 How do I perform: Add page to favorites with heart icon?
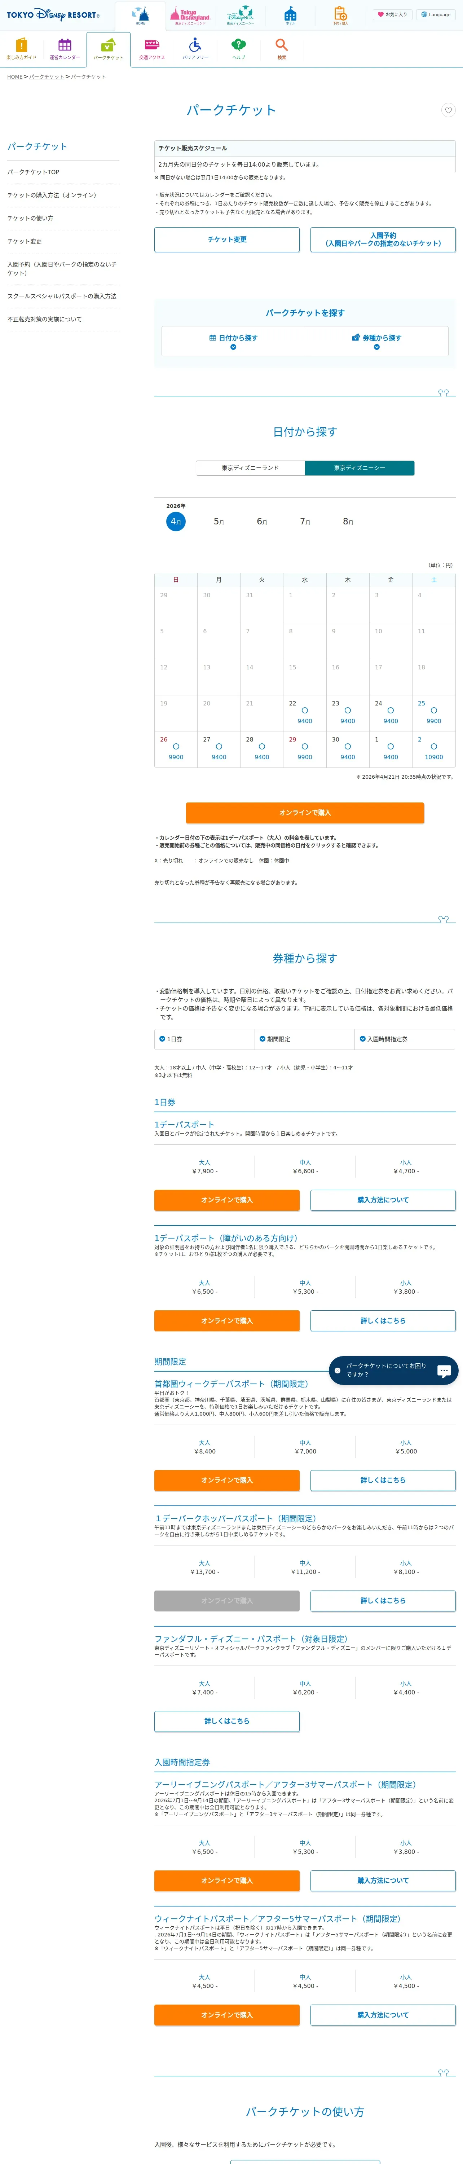(448, 110)
